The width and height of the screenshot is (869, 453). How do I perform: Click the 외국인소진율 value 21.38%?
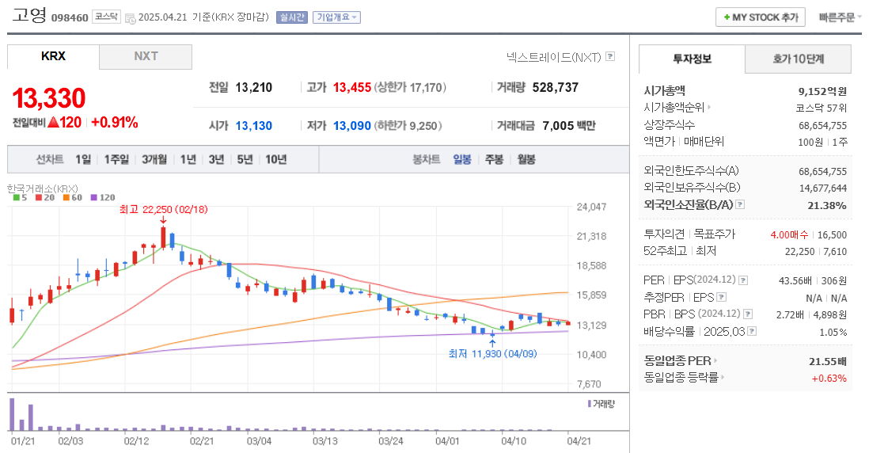pos(827,205)
